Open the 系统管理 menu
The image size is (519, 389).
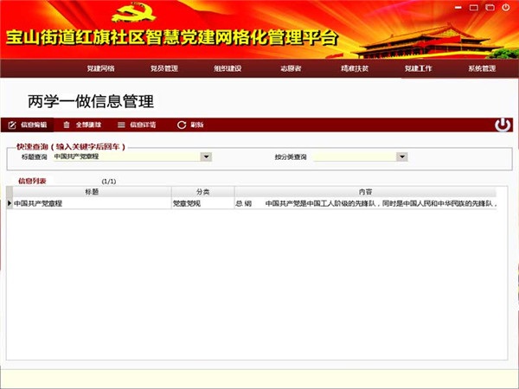pyautogui.click(x=482, y=68)
